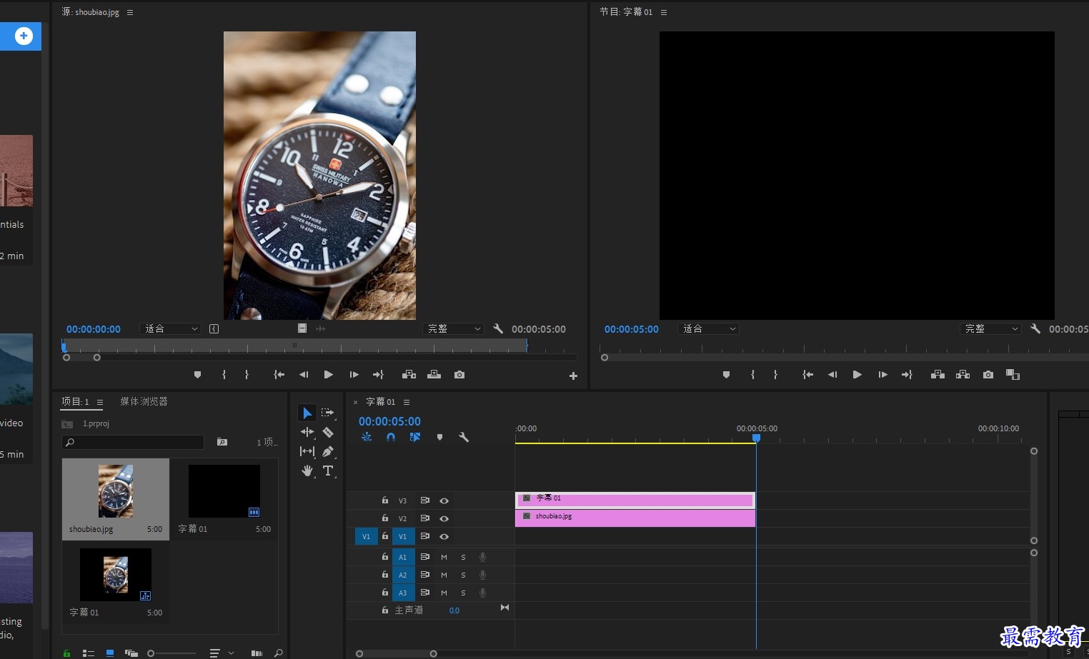The height and width of the screenshot is (659, 1089).
Task: Switch to the media browser tab
Action: (x=144, y=401)
